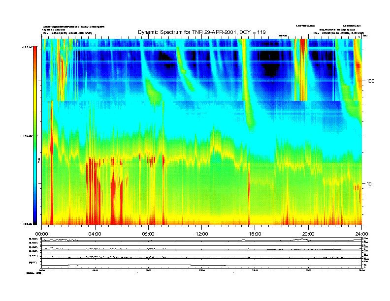Click the top line plot panel below the spectrum
Viewport: 390px width, 301px height.
202,240
